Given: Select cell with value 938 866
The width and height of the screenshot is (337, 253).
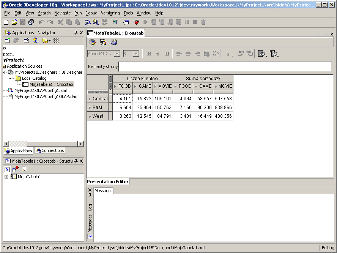Looking at the screenshot, I should click(223, 108).
